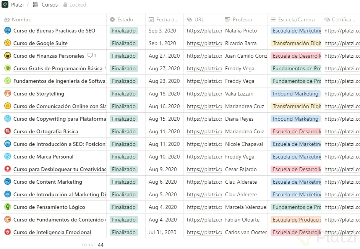Open Estado selector for Curso de Google Suite
Viewport: 360px width, 249px height.
coord(124,43)
